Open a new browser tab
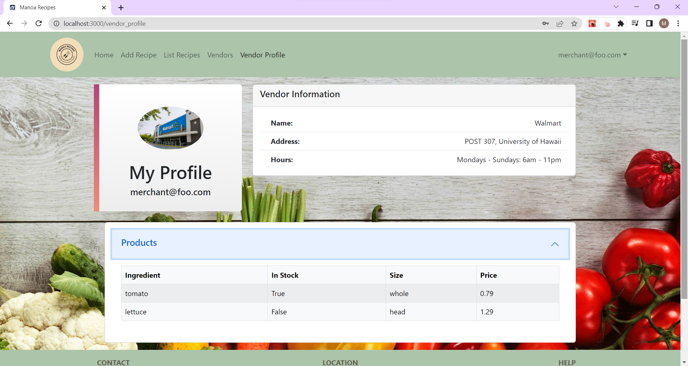Viewport: 688px width, 366px height. point(121,8)
